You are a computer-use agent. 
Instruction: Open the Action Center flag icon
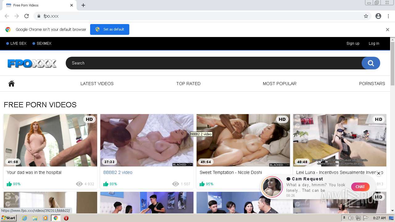point(366,218)
